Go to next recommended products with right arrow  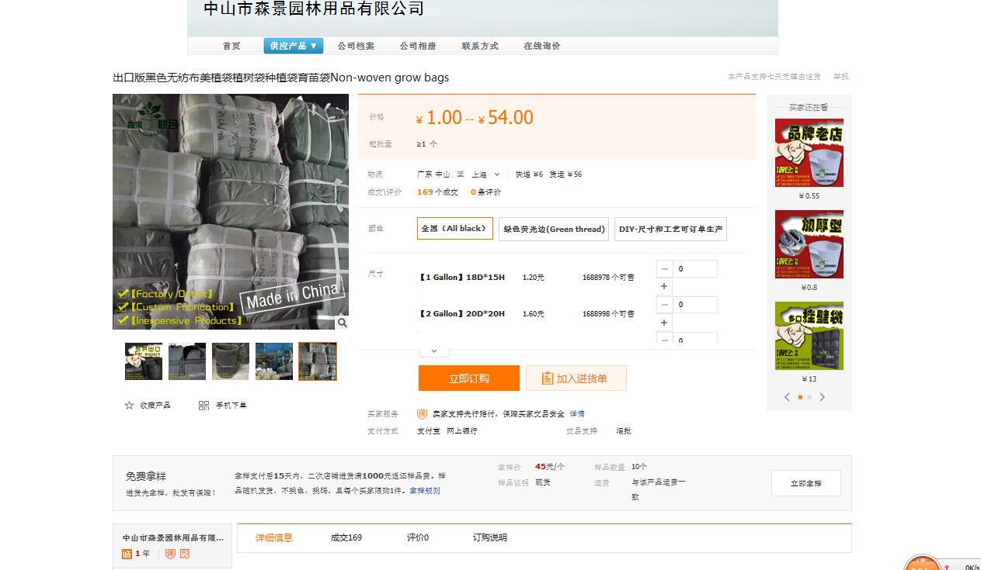pyautogui.click(x=823, y=397)
